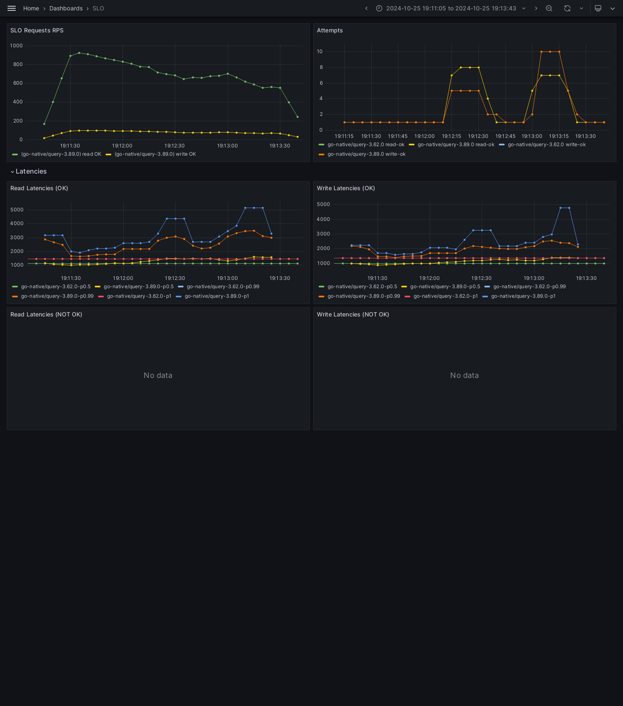
Task: Click the SLO breadcrumb
Action: (98, 8)
